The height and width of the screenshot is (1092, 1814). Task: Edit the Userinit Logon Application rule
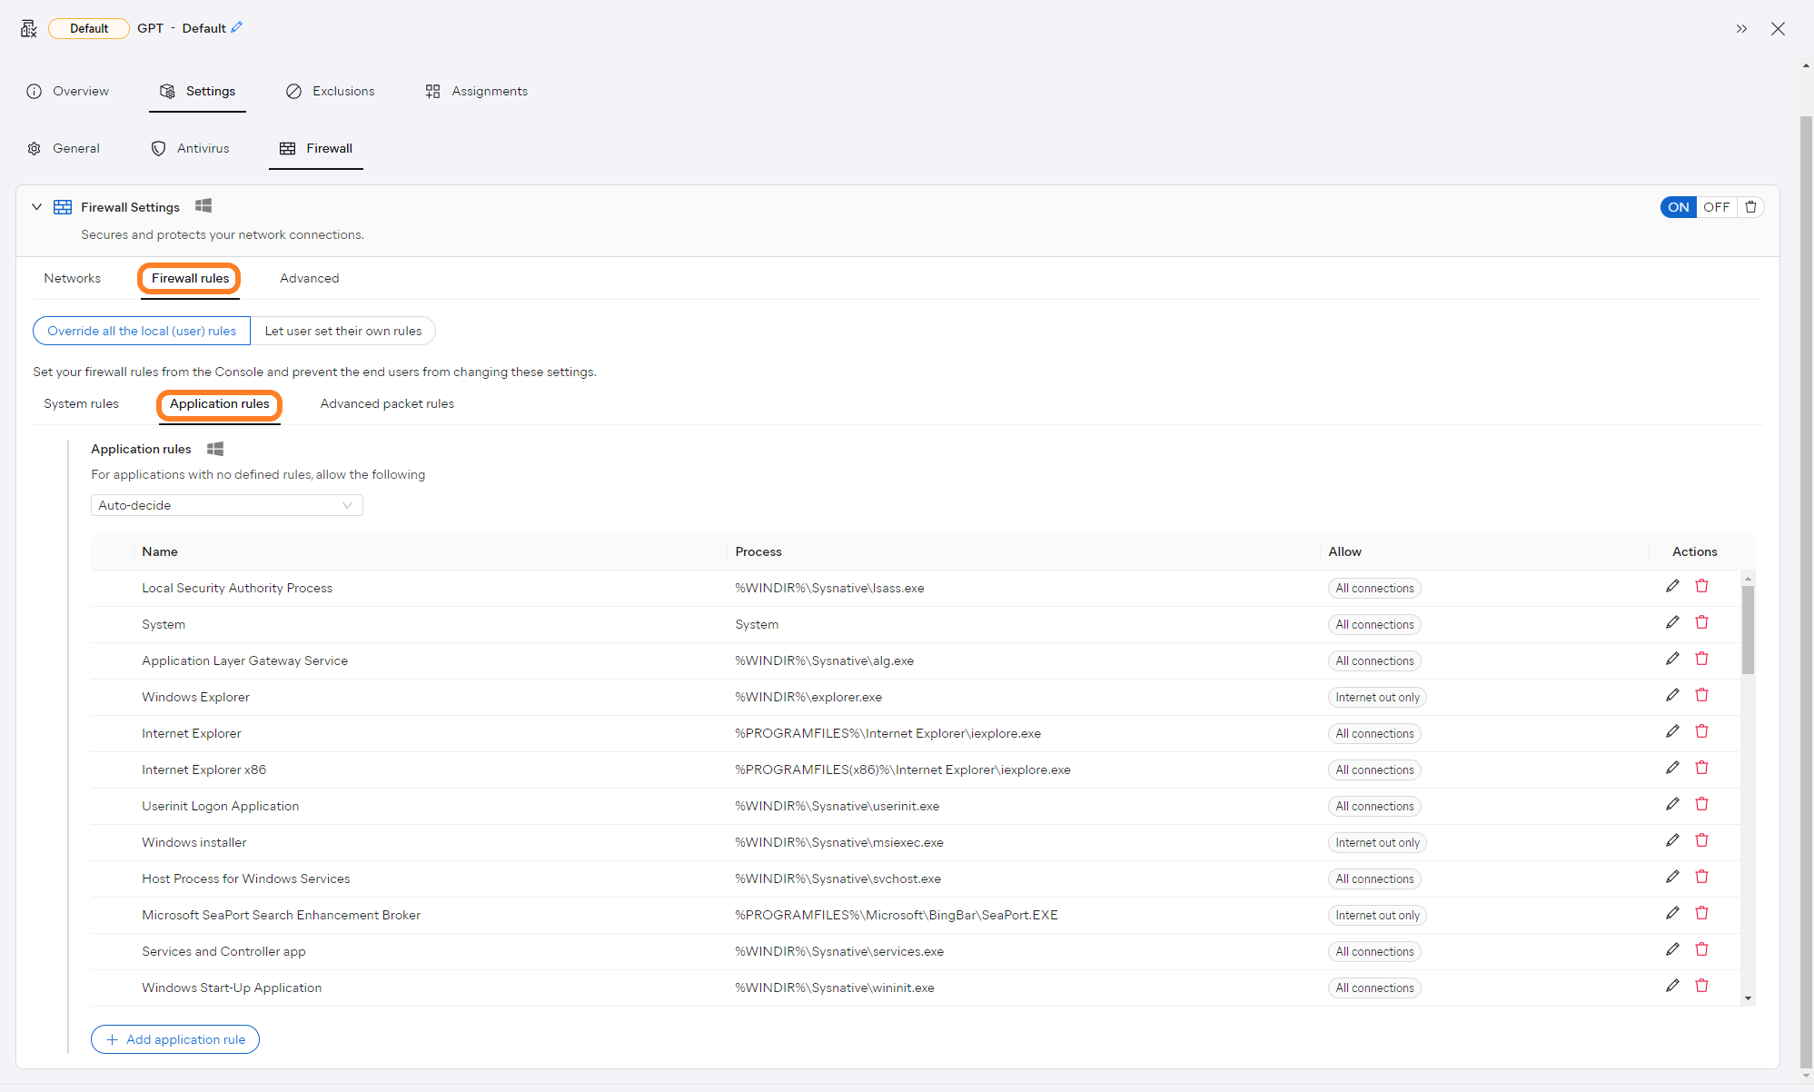click(x=1672, y=804)
